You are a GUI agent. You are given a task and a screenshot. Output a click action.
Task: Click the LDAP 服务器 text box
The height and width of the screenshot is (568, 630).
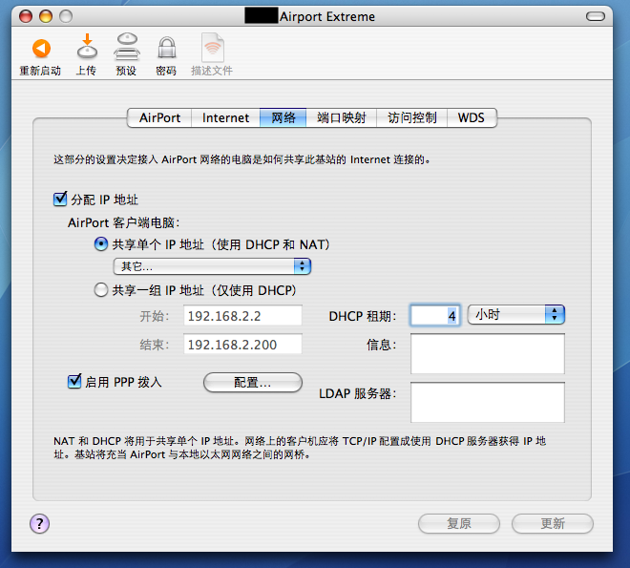[x=488, y=402]
